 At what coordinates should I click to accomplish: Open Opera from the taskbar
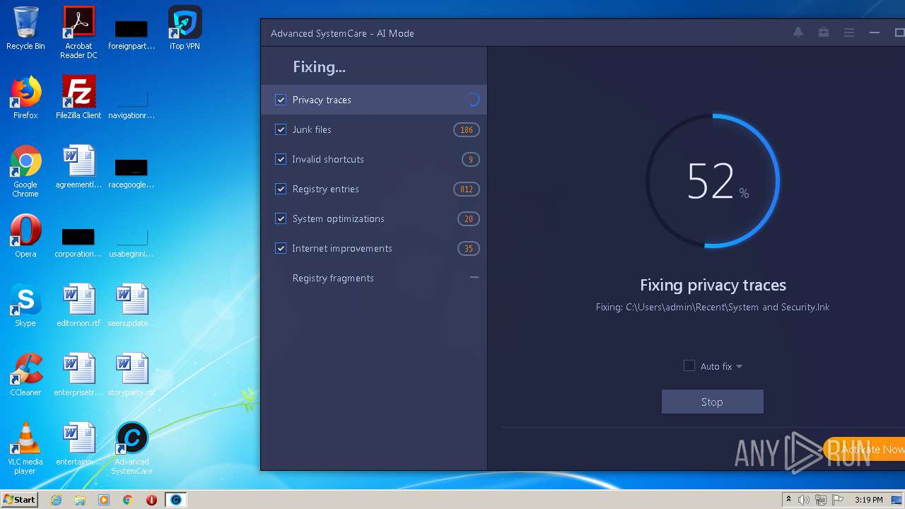pyautogui.click(x=151, y=500)
